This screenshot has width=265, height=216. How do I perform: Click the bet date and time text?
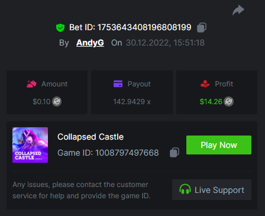(x=165, y=43)
